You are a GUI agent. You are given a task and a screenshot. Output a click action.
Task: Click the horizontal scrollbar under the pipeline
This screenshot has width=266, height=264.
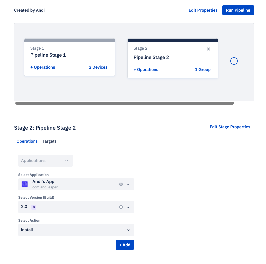click(125, 103)
